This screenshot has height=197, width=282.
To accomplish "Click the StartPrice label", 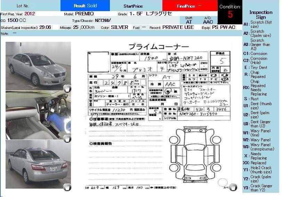I will click(x=133, y=6).
